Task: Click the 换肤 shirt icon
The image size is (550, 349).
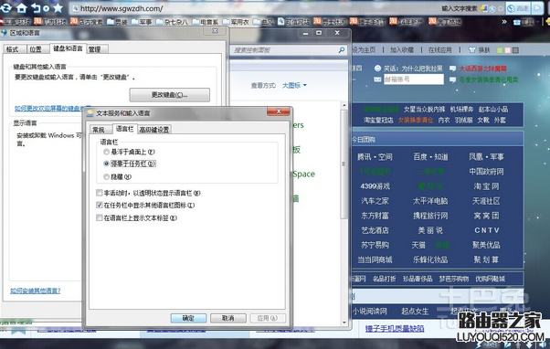Action: (472, 50)
